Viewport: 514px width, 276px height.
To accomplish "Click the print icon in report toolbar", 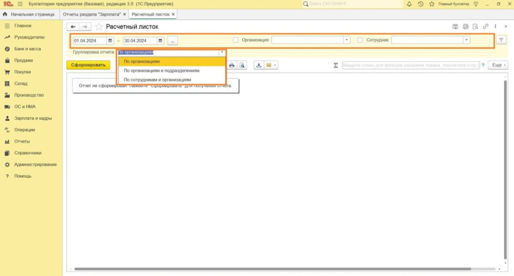I will [232, 65].
